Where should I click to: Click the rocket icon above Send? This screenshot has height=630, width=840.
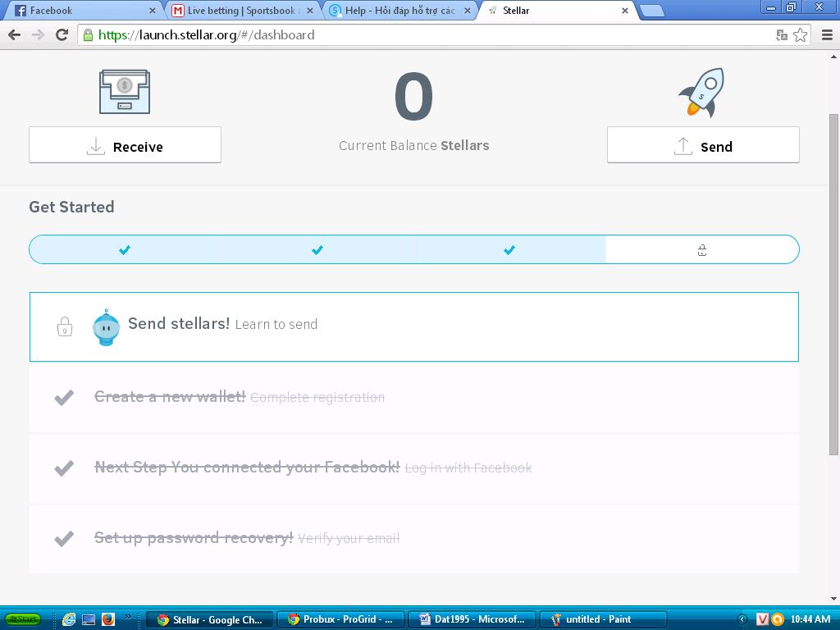click(702, 92)
